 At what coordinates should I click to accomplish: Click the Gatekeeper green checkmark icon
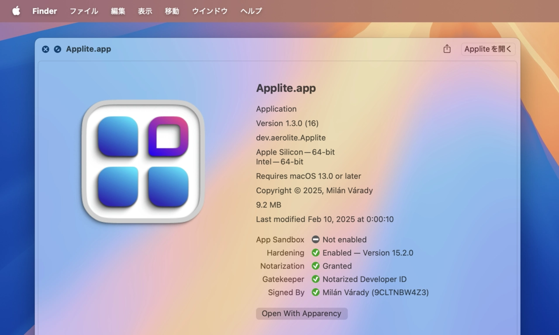316,279
